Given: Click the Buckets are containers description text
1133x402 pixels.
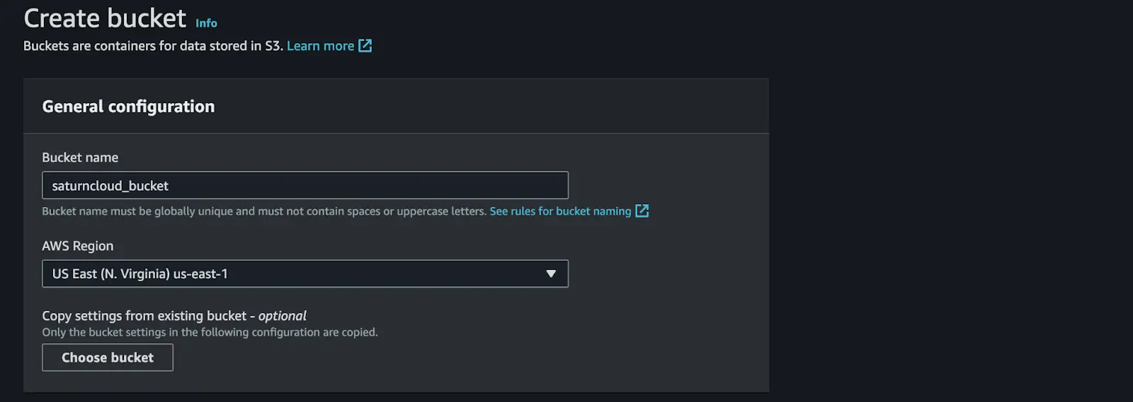Looking at the screenshot, I should click(x=153, y=46).
